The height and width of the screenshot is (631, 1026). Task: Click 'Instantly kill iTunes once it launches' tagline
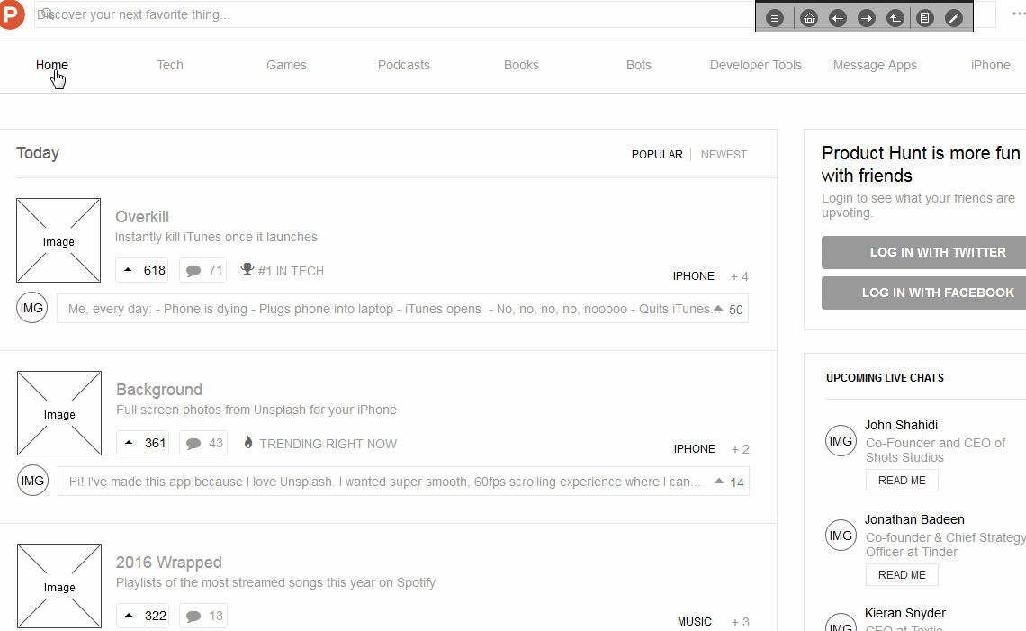pos(216,237)
